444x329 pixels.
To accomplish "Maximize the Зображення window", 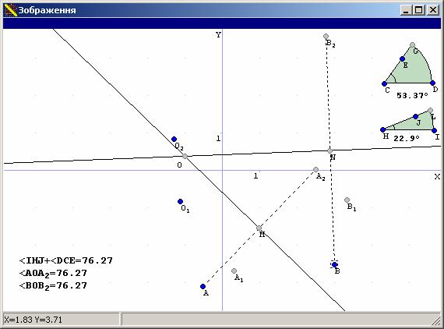I will click(x=419, y=10).
